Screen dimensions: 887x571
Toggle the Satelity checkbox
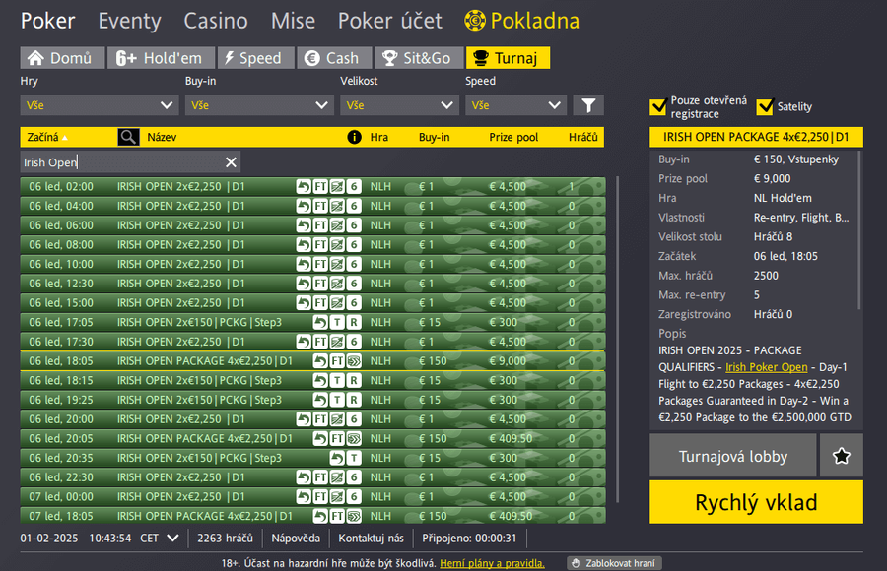click(765, 107)
